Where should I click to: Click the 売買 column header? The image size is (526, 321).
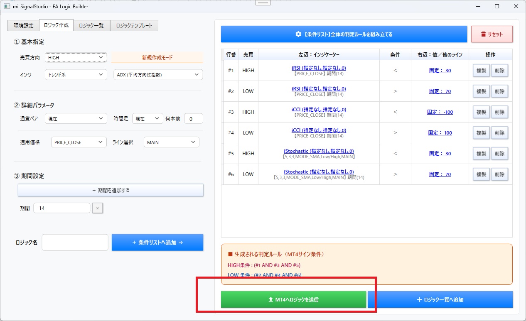[248, 55]
